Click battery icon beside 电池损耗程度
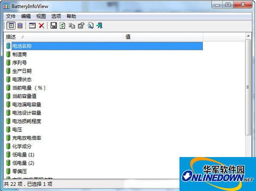 coord(9,121)
